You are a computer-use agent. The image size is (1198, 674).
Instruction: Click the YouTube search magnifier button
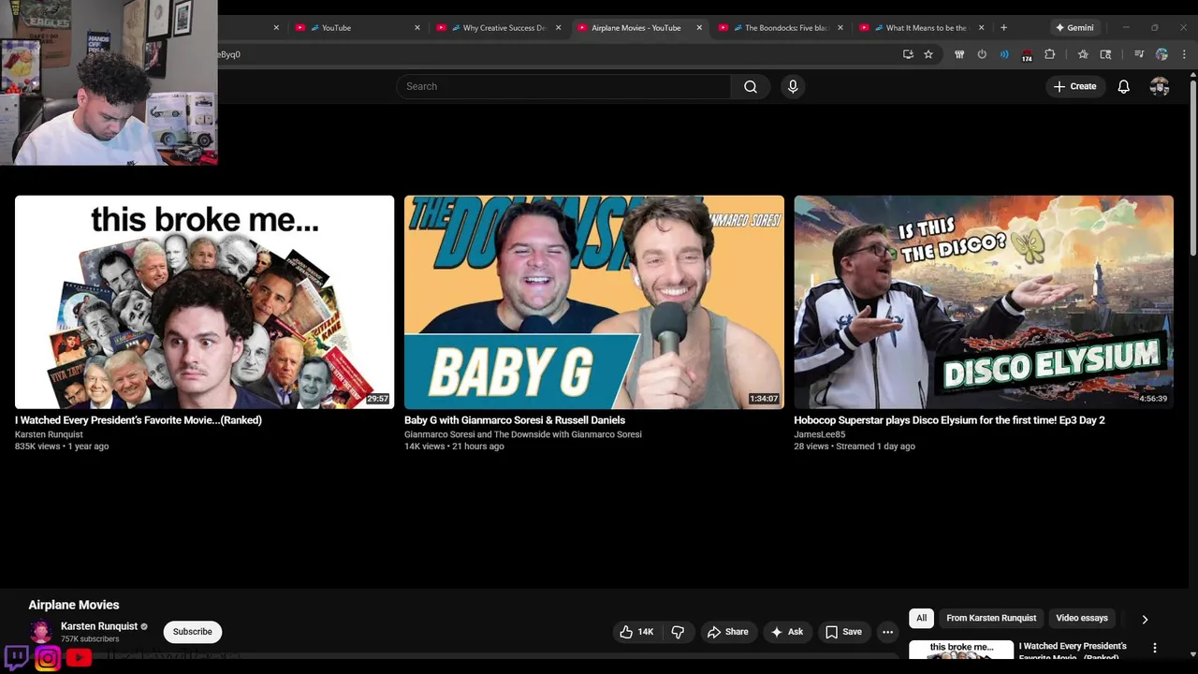[x=751, y=86]
